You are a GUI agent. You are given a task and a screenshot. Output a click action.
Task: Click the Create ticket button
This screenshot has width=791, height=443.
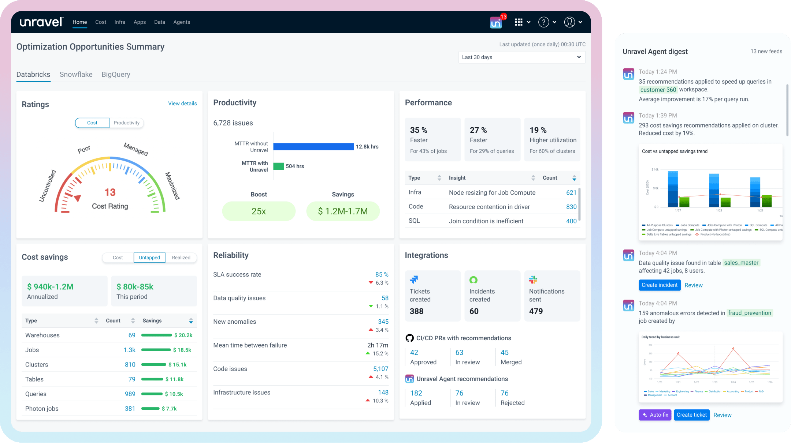[691, 415]
